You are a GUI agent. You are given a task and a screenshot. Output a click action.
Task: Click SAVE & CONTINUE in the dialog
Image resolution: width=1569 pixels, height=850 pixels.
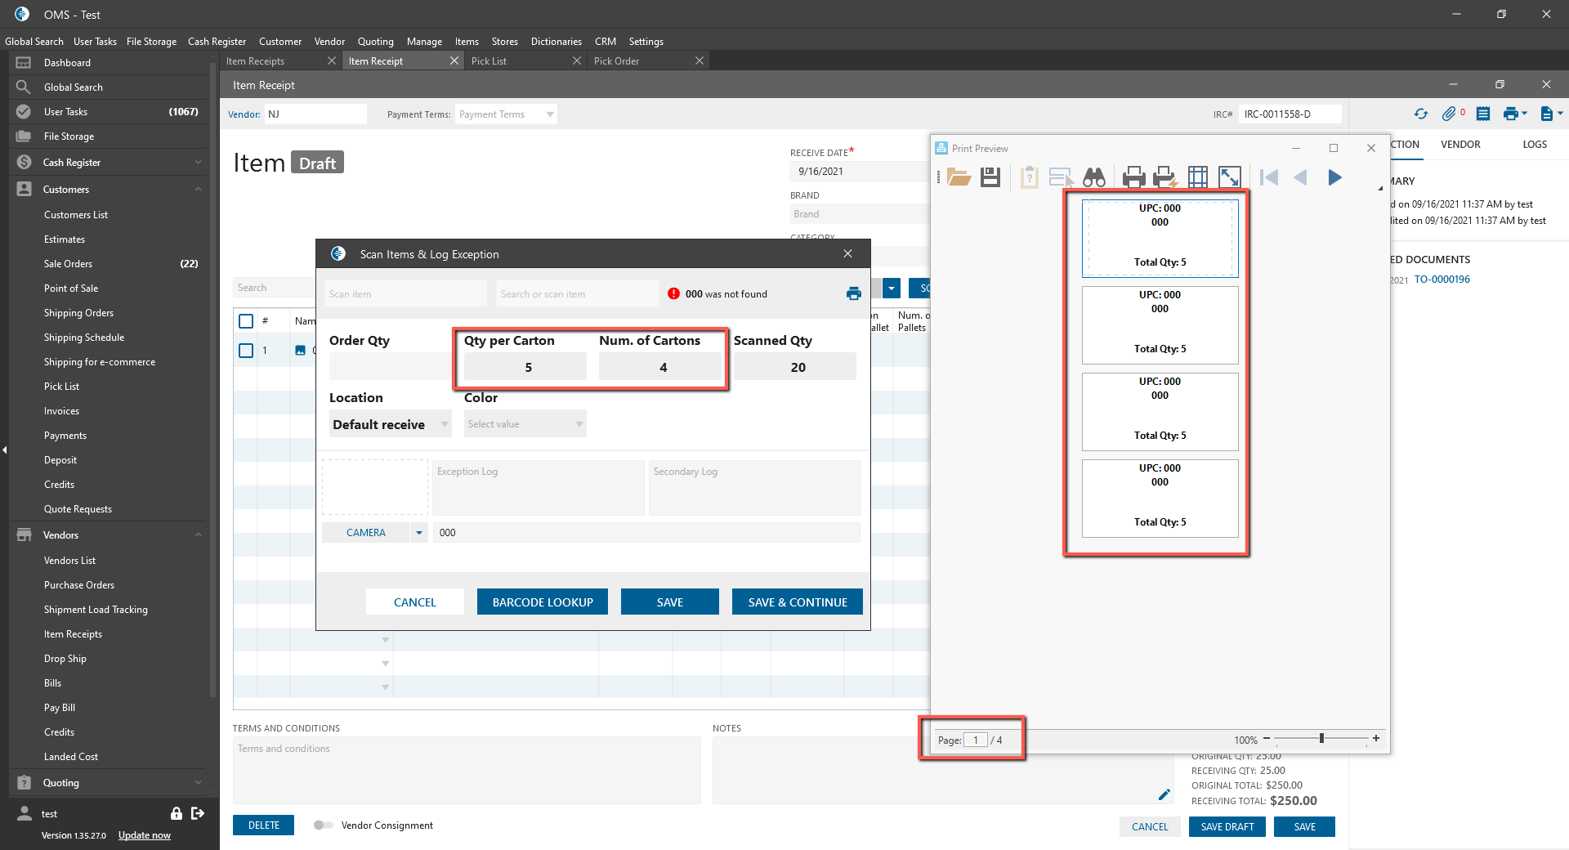pyautogui.click(x=798, y=602)
